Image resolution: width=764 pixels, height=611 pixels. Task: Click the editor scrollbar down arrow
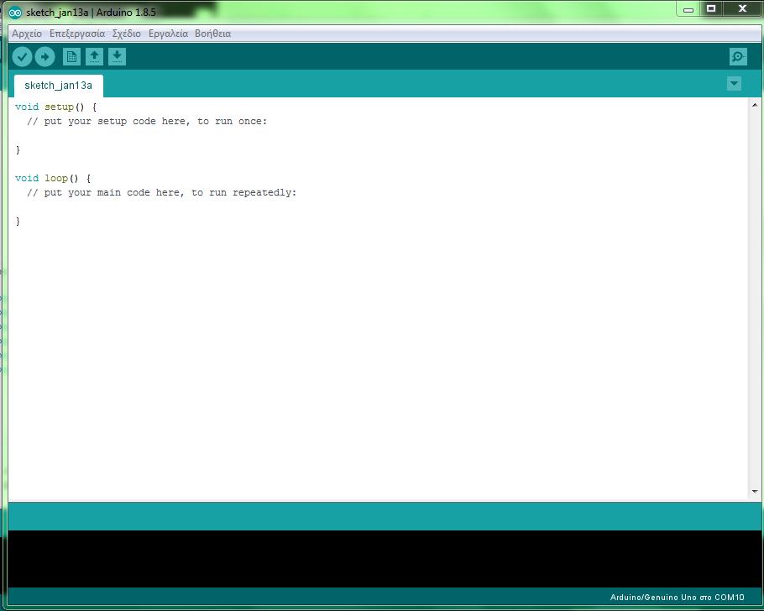[755, 492]
